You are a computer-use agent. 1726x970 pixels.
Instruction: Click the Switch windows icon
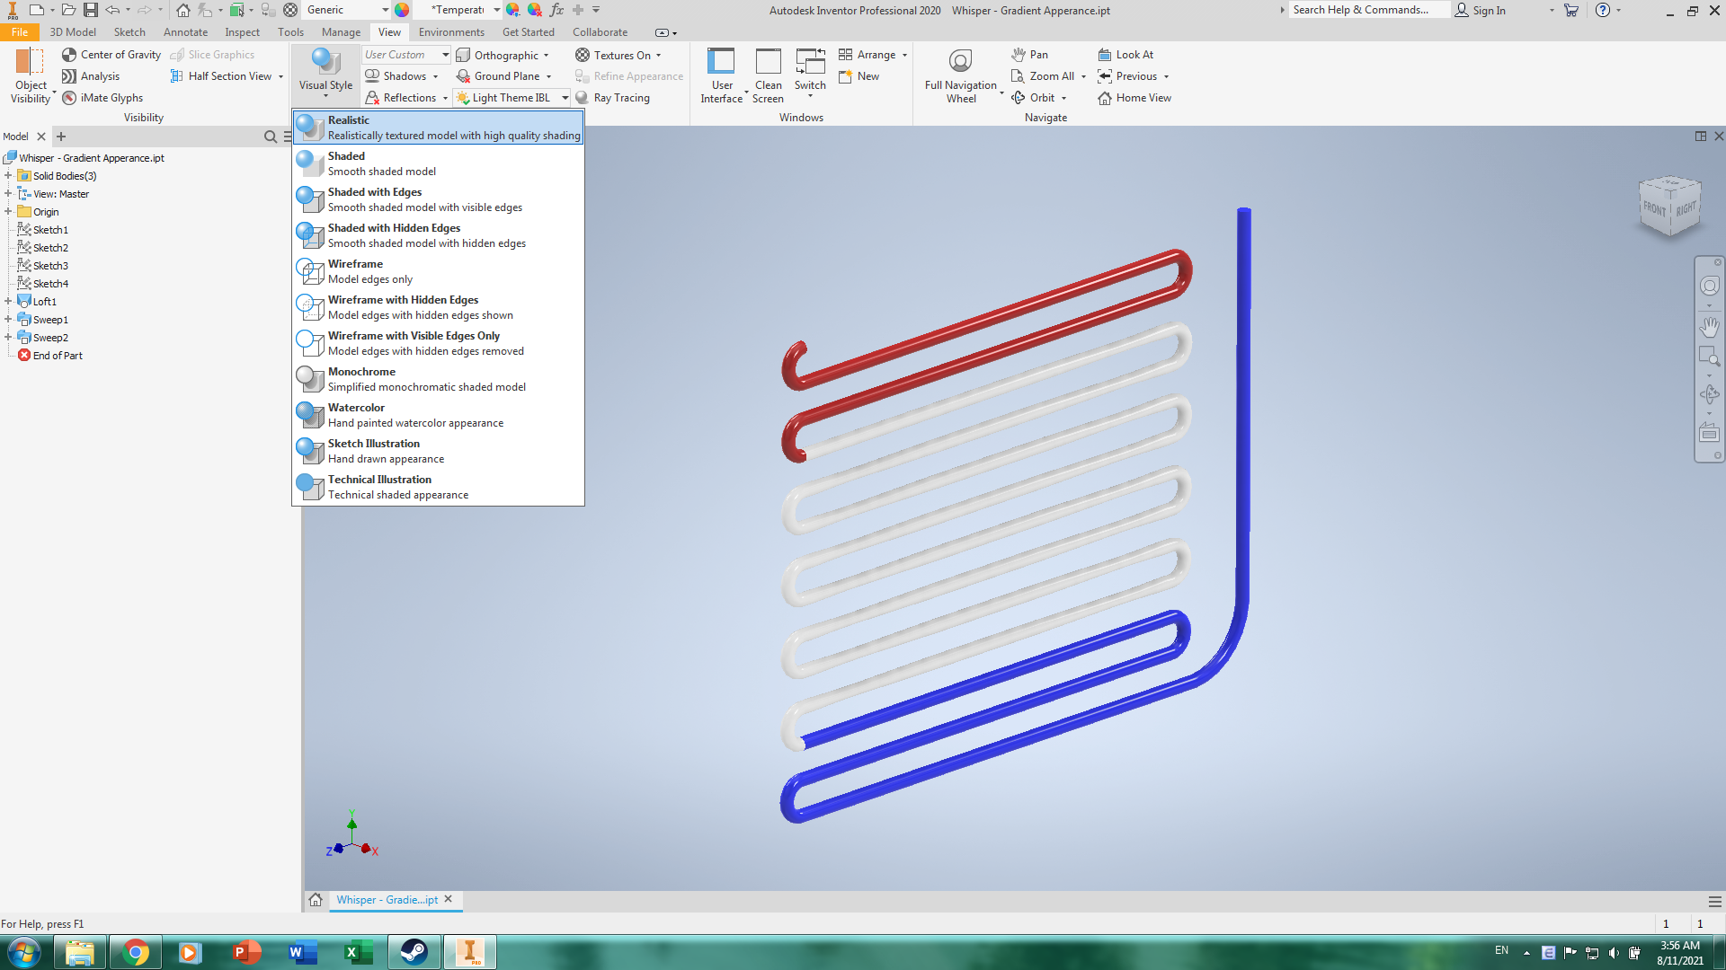pos(810,62)
